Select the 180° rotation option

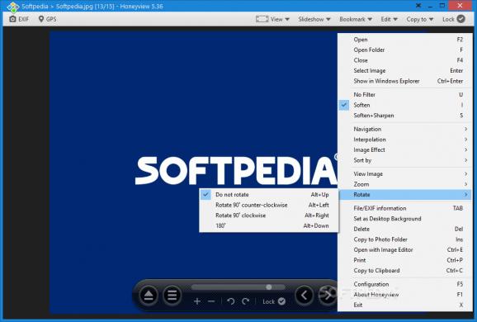(x=268, y=225)
